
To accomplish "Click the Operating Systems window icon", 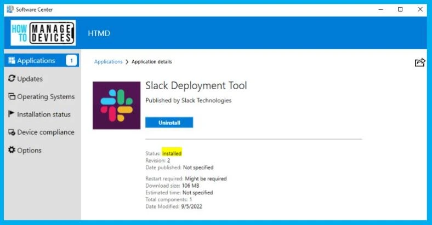I will pyautogui.click(x=12, y=96).
